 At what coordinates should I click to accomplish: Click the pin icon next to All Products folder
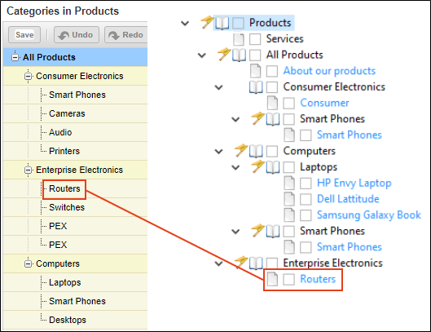(224, 54)
